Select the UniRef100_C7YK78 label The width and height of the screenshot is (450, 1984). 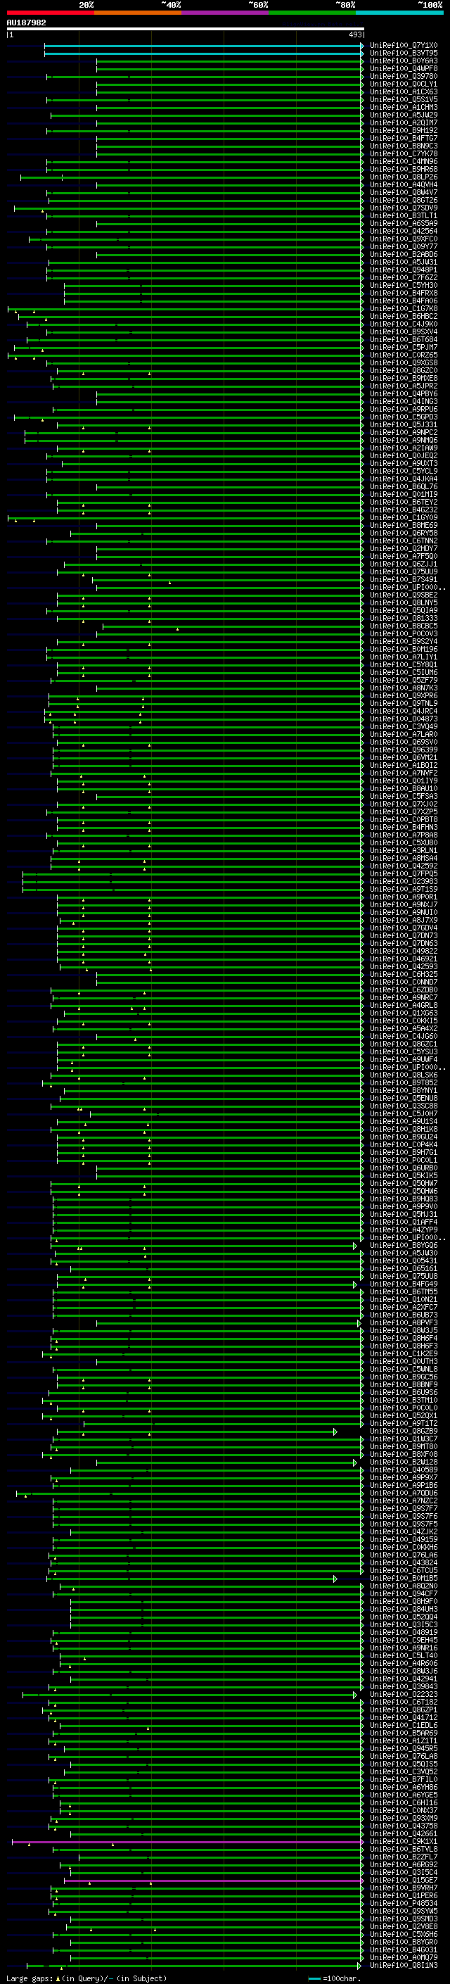404,154
